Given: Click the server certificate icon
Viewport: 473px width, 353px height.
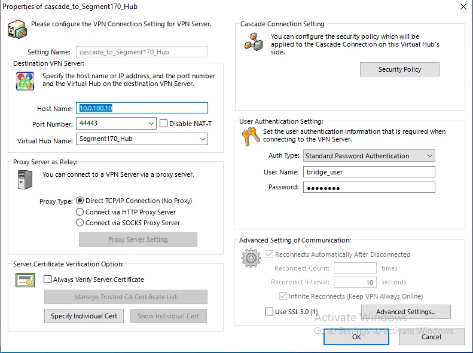Looking at the screenshot, I should (x=25, y=280).
